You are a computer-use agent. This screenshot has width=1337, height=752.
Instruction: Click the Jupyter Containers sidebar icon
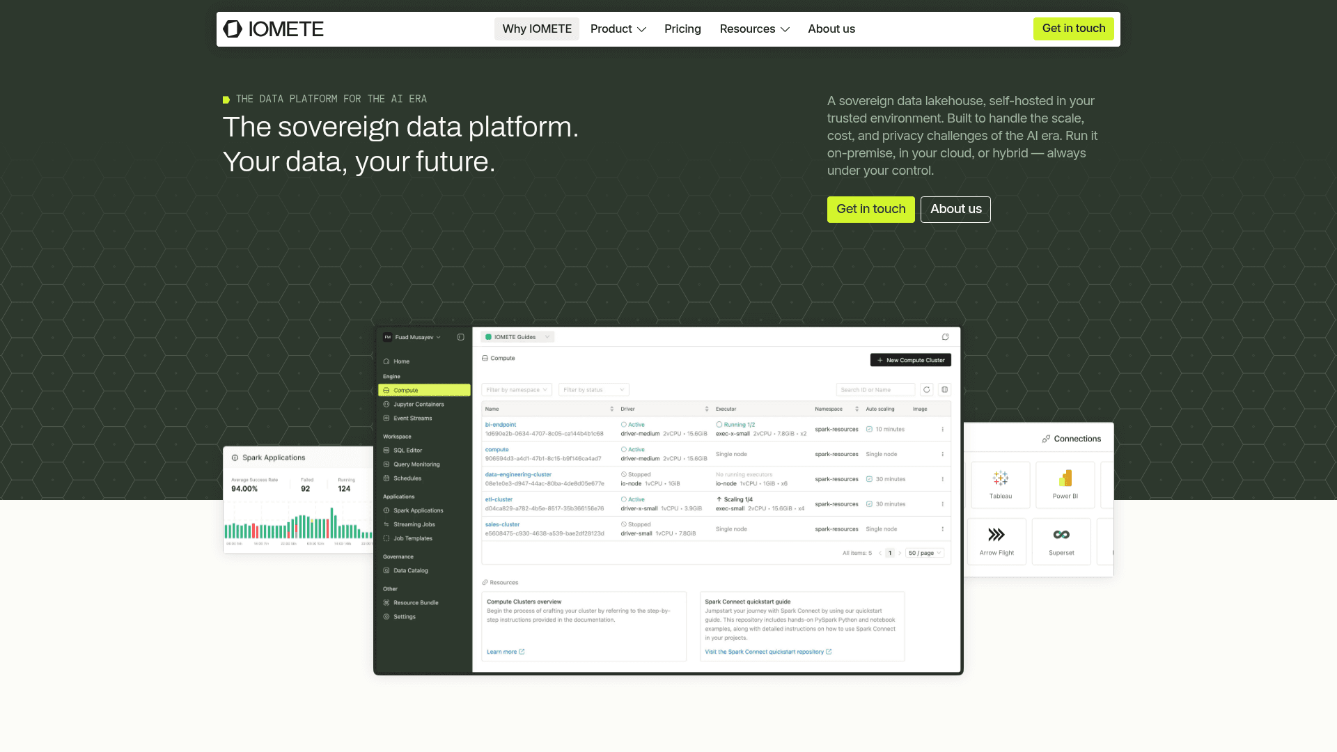click(386, 405)
